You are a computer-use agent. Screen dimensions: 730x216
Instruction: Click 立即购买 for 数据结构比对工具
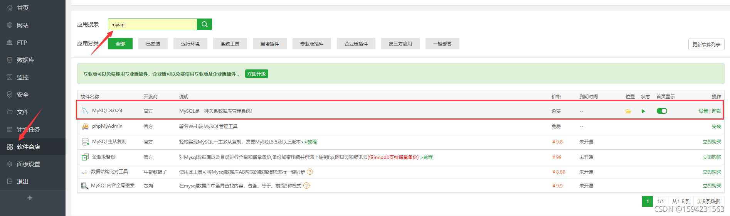click(x=712, y=172)
